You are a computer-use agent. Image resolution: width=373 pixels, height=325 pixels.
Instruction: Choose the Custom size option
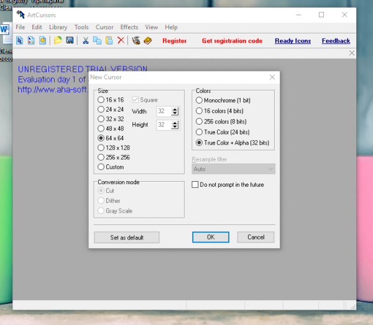click(111, 167)
